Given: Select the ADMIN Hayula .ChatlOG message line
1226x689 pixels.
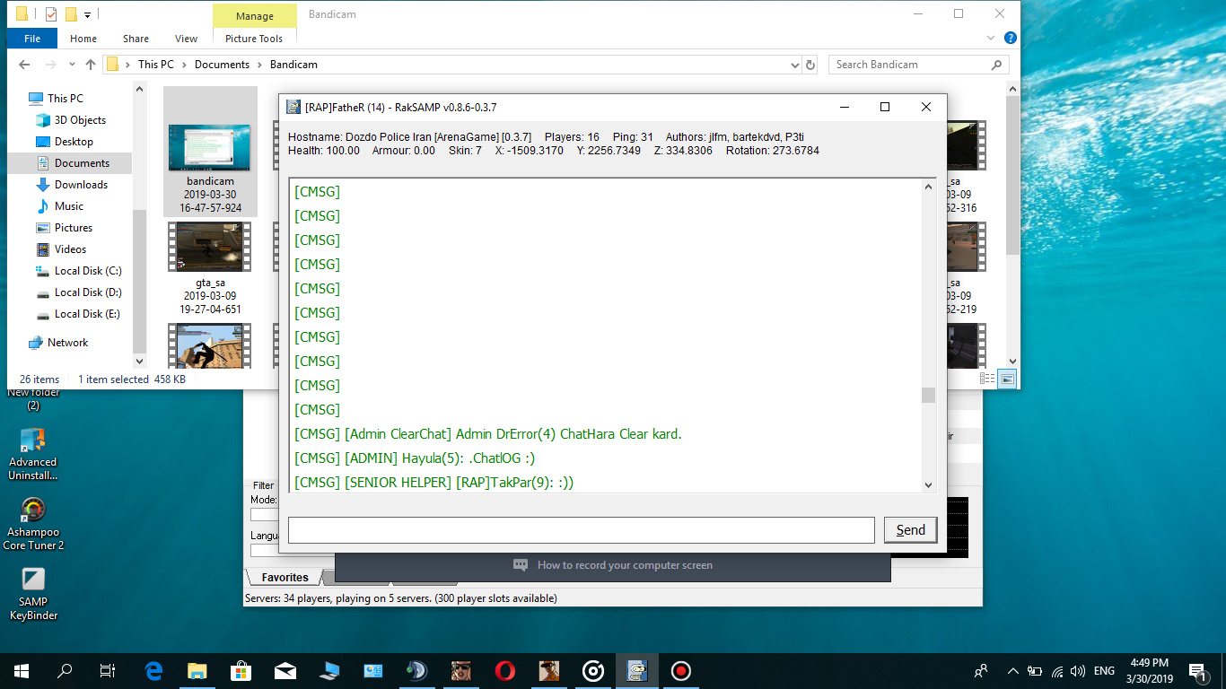Looking at the screenshot, I should coord(415,458).
